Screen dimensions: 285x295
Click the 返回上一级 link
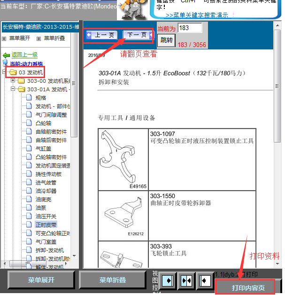[x=24, y=55]
